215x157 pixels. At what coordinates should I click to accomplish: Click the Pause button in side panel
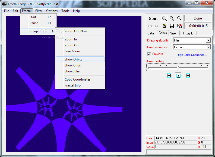click(x=153, y=26)
